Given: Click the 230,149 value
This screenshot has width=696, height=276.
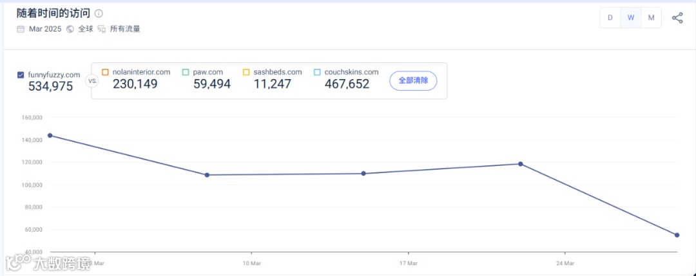Looking at the screenshot, I should click(x=135, y=84).
